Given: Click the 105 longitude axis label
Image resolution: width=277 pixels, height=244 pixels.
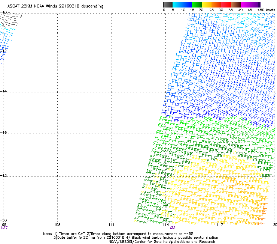Looking at the screenshot, I should pos(3,224).
